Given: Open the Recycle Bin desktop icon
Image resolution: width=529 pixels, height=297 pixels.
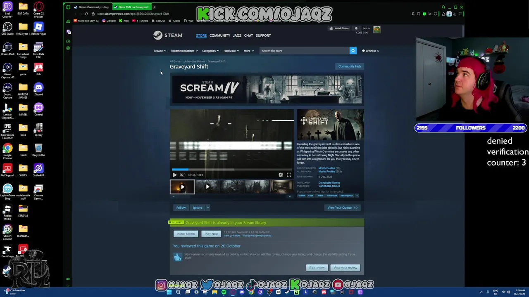Looking at the screenshot, I should click(x=38, y=150).
